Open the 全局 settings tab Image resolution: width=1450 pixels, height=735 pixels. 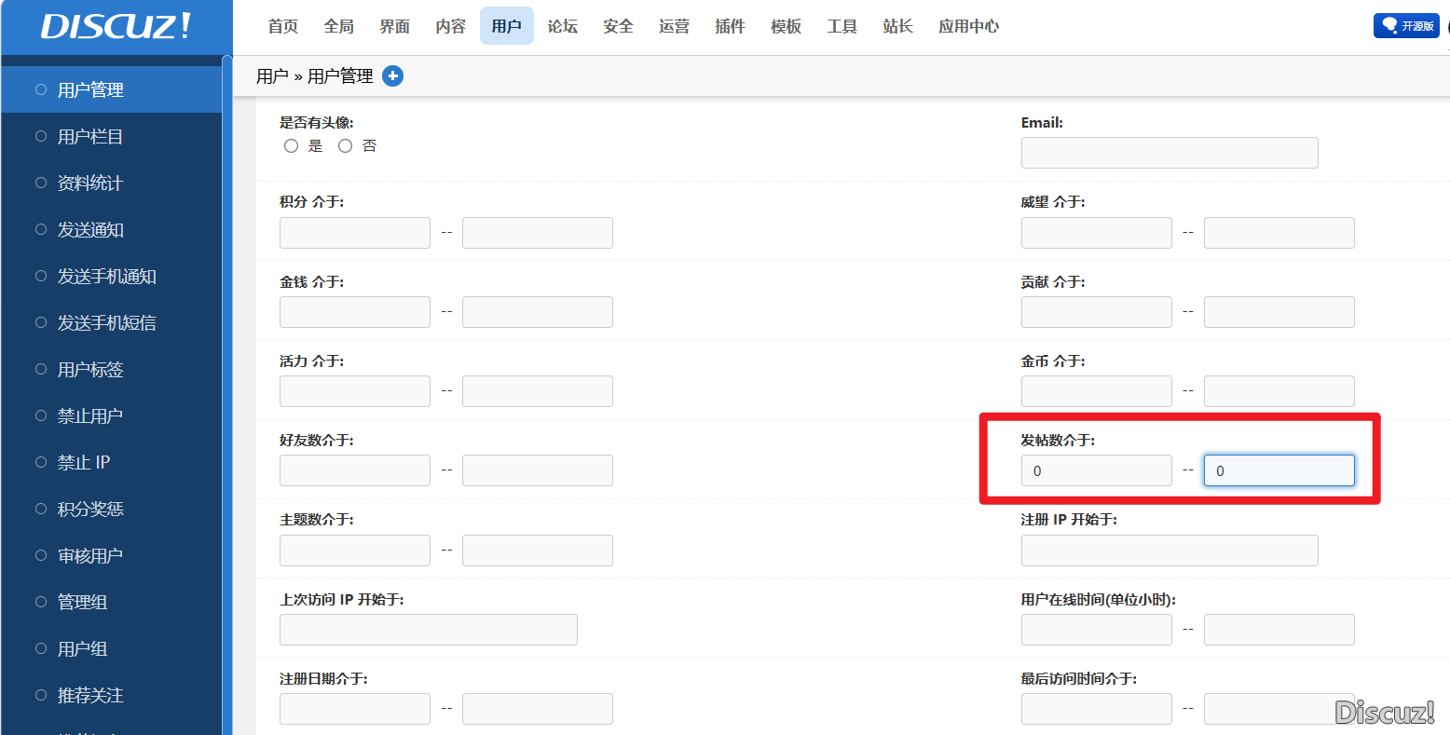pyautogui.click(x=338, y=26)
